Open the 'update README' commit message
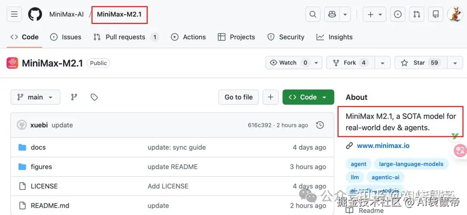The height and width of the screenshot is (215, 467). click(x=173, y=167)
